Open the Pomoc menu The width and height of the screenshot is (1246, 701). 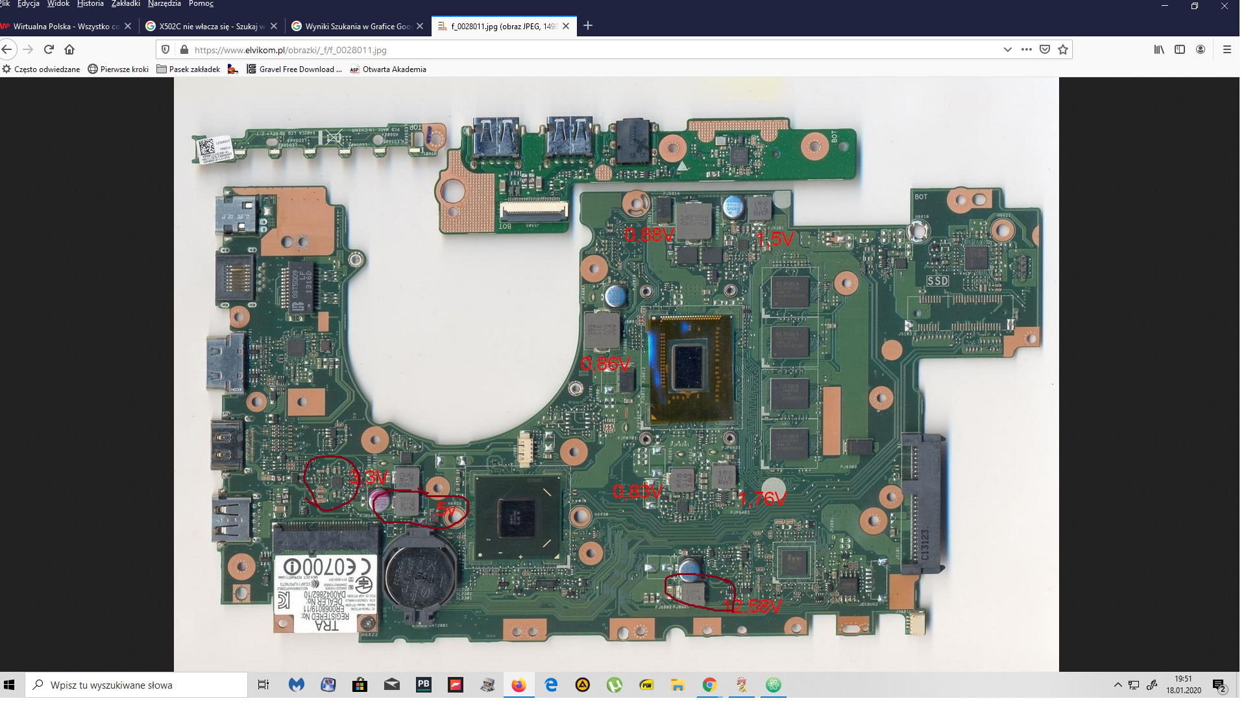click(201, 4)
